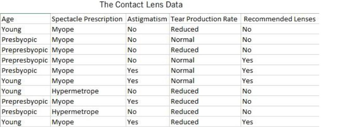Select Recommended Lenses No in first row
345x127 pixels.
[x=280, y=29]
